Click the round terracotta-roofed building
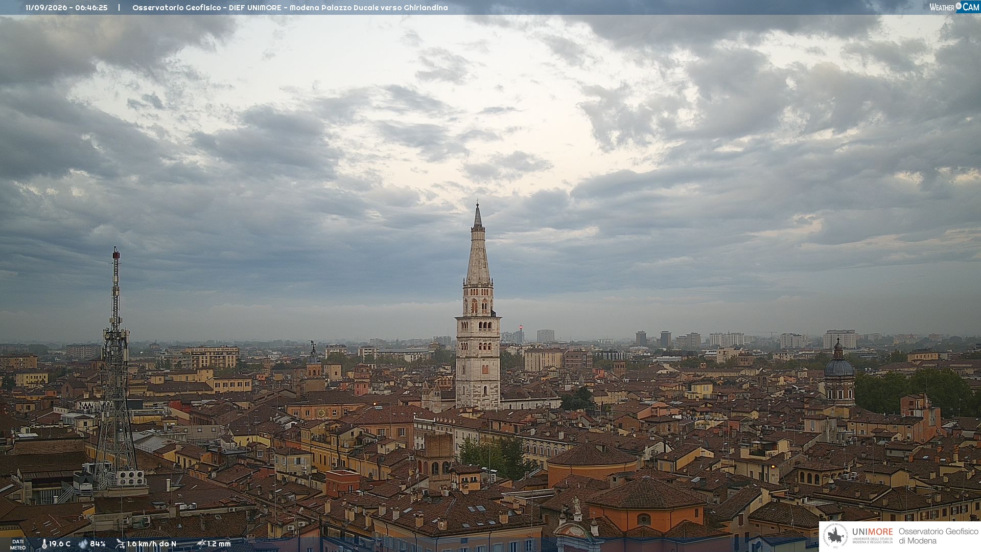 tap(593, 463)
